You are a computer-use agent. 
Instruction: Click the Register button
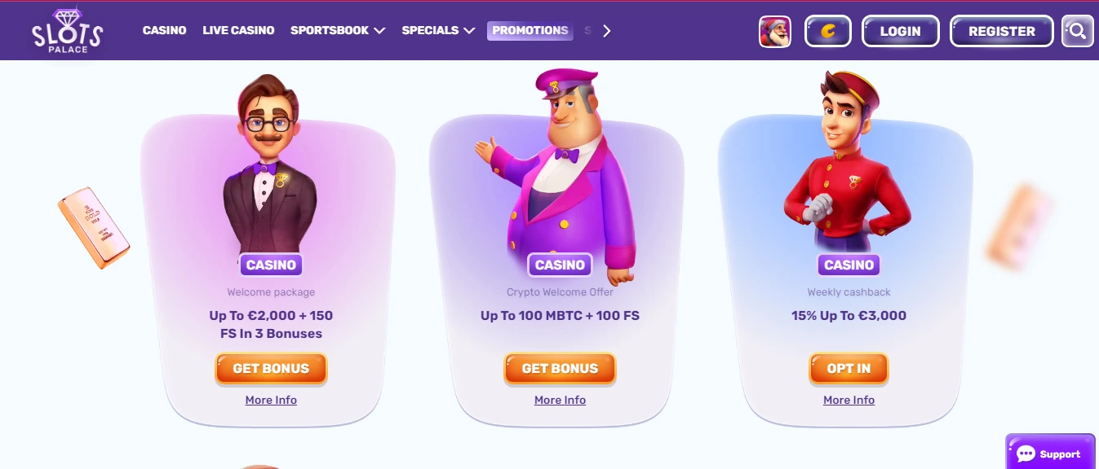tap(1002, 32)
